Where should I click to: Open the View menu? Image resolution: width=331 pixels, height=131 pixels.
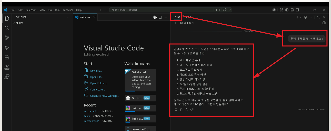tap(42, 10)
